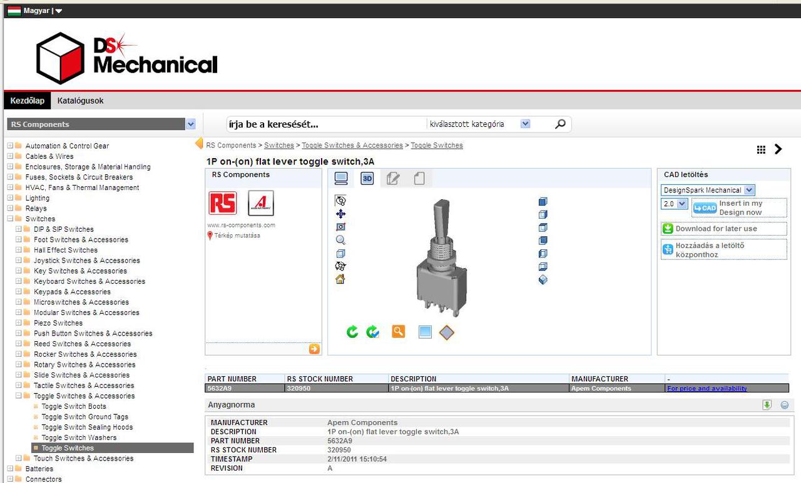Click the orange magnifier icon below the model
Image resolution: width=801 pixels, height=483 pixels.
pos(399,331)
